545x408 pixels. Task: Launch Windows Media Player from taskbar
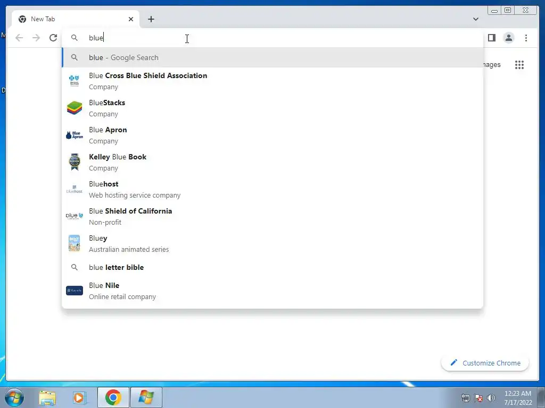(x=80, y=397)
